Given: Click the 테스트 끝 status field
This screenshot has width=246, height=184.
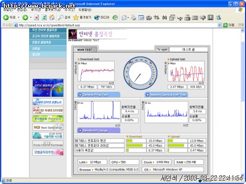Looking at the screenshot, I should click(188, 50).
